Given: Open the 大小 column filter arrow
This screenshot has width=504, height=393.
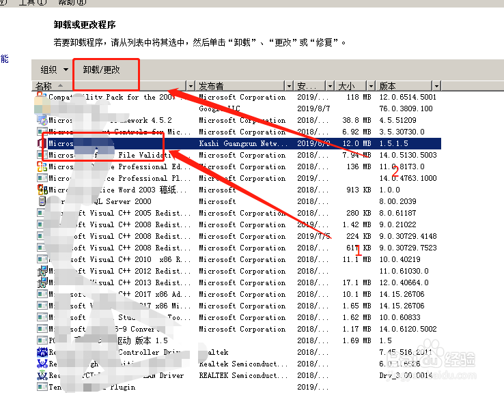Looking at the screenshot, I should coord(372,86).
